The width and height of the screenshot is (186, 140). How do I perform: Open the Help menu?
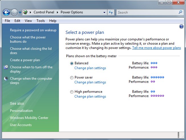(53, 21)
